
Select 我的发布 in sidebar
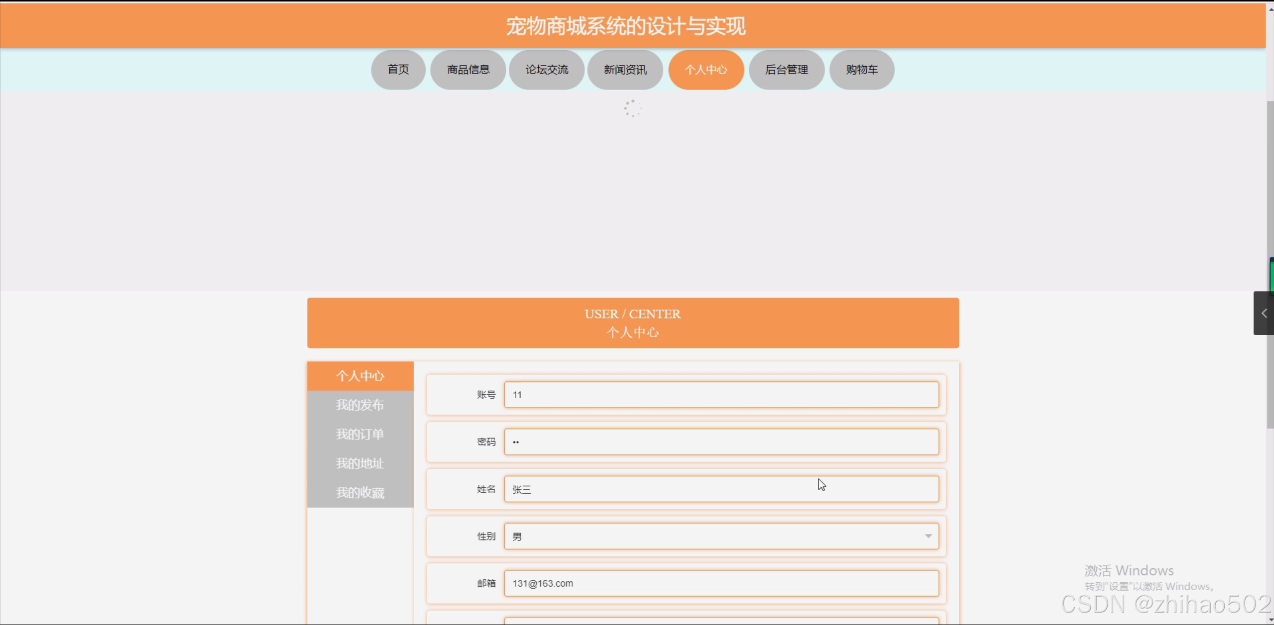point(360,405)
